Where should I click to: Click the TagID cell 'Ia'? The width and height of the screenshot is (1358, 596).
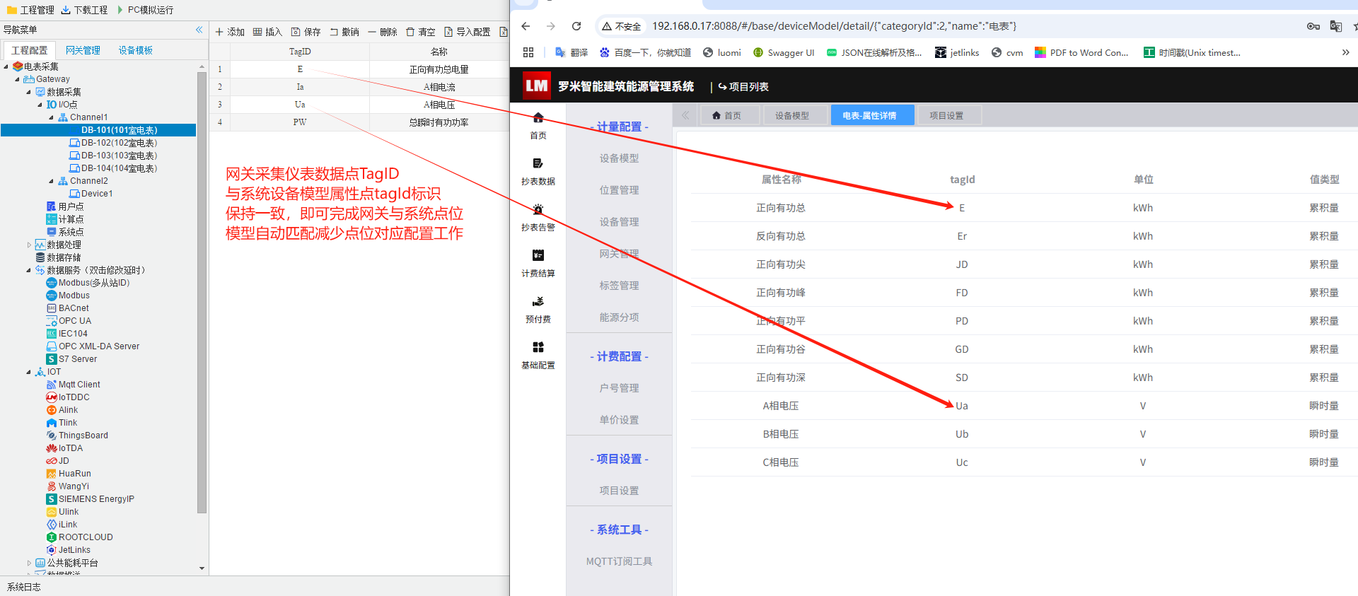[300, 87]
